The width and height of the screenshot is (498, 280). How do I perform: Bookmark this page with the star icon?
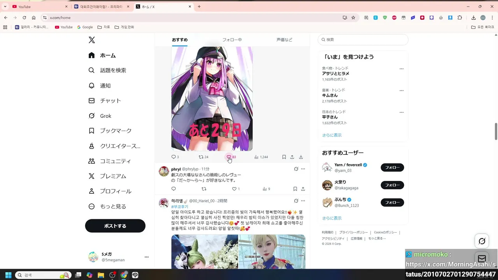pyautogui.click(x=353, y=17)
